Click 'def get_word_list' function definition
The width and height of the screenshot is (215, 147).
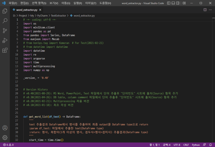pos(52,117)
